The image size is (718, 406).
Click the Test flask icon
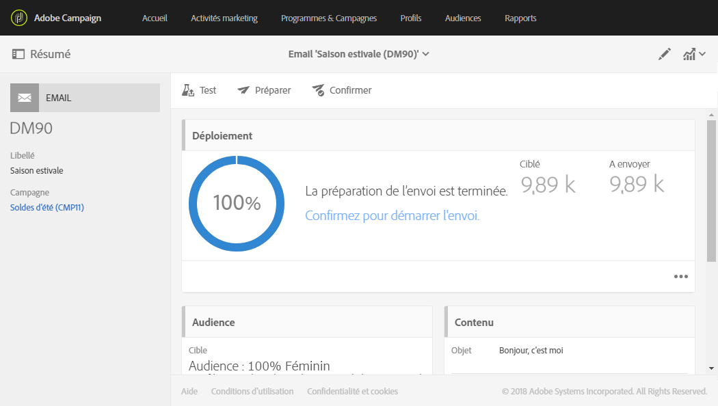point(188,90)
